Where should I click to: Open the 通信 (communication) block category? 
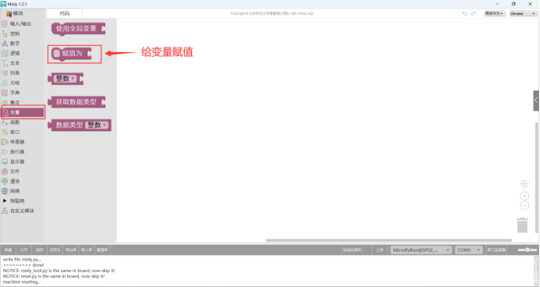(15, 182)
